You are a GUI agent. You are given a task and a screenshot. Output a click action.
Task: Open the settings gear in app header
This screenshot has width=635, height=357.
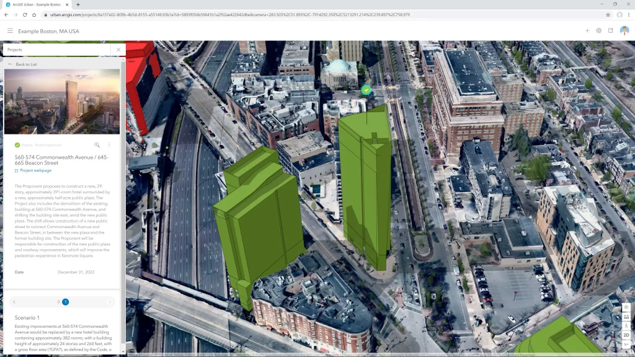point(598,31)
